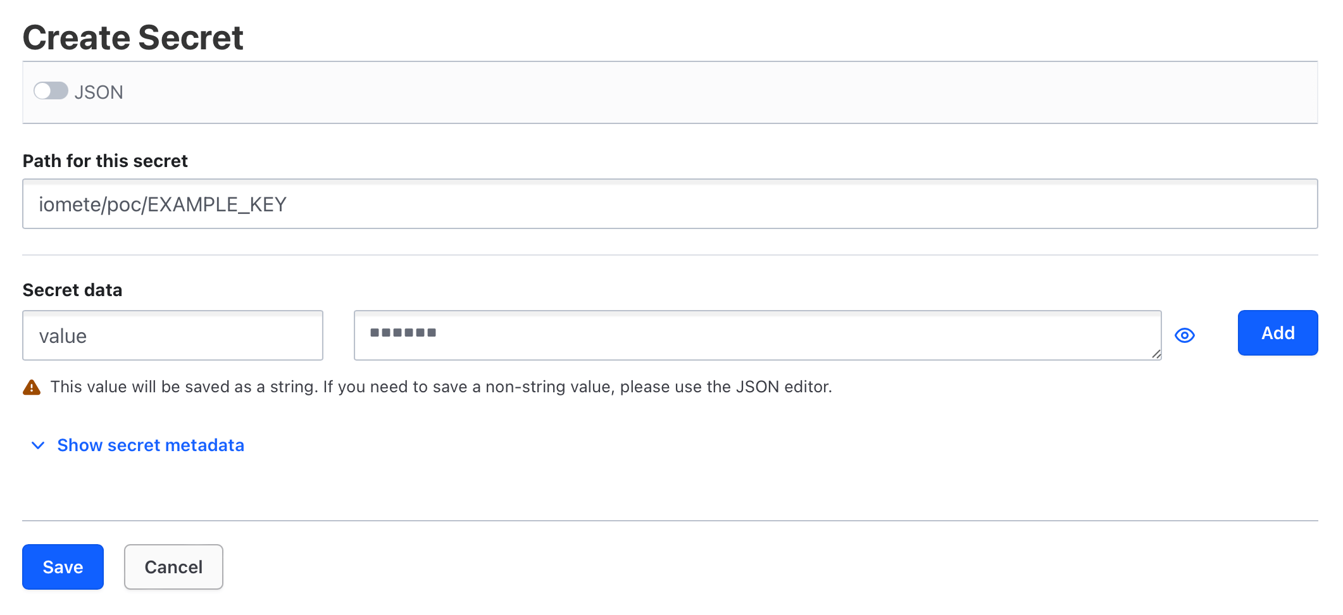
Task: Click the masked secret value textarea
Action: [758, 335]
